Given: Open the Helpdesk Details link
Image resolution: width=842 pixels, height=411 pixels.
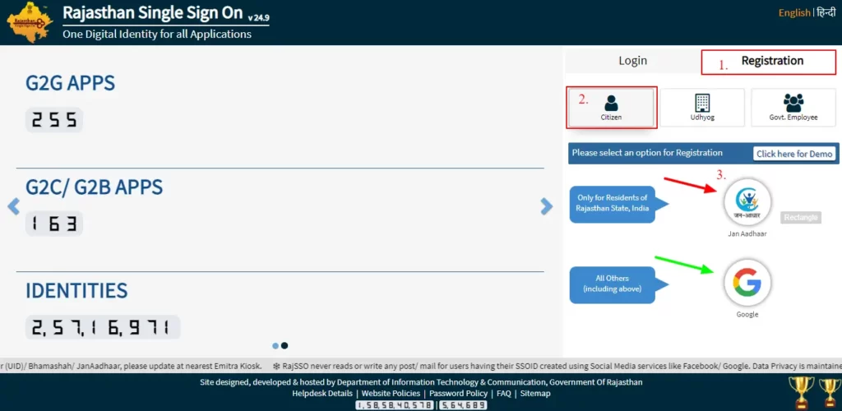Looking at the screenshot, I should [x=322, y=393].
